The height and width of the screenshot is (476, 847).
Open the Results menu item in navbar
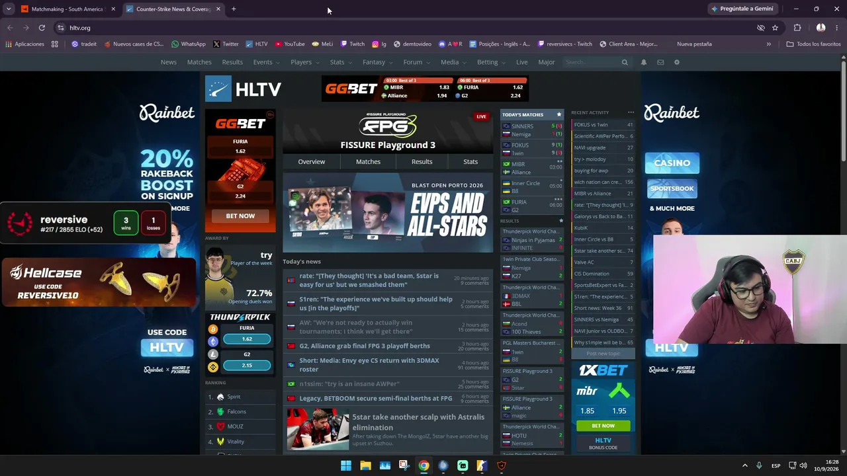coord(232,62)
